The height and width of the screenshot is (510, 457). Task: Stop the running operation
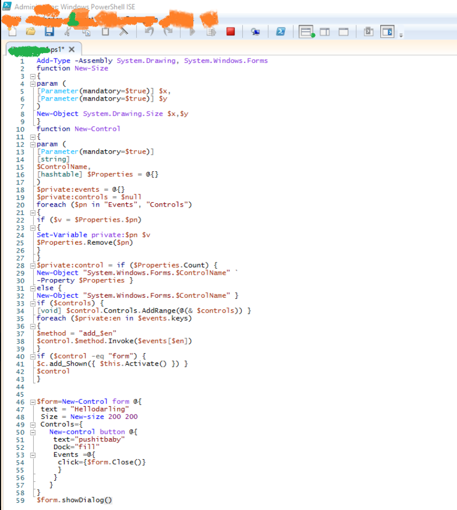click(x=229, y=31)
